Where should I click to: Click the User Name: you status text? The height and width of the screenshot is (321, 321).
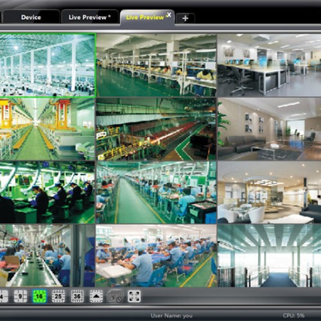(171, 316)
